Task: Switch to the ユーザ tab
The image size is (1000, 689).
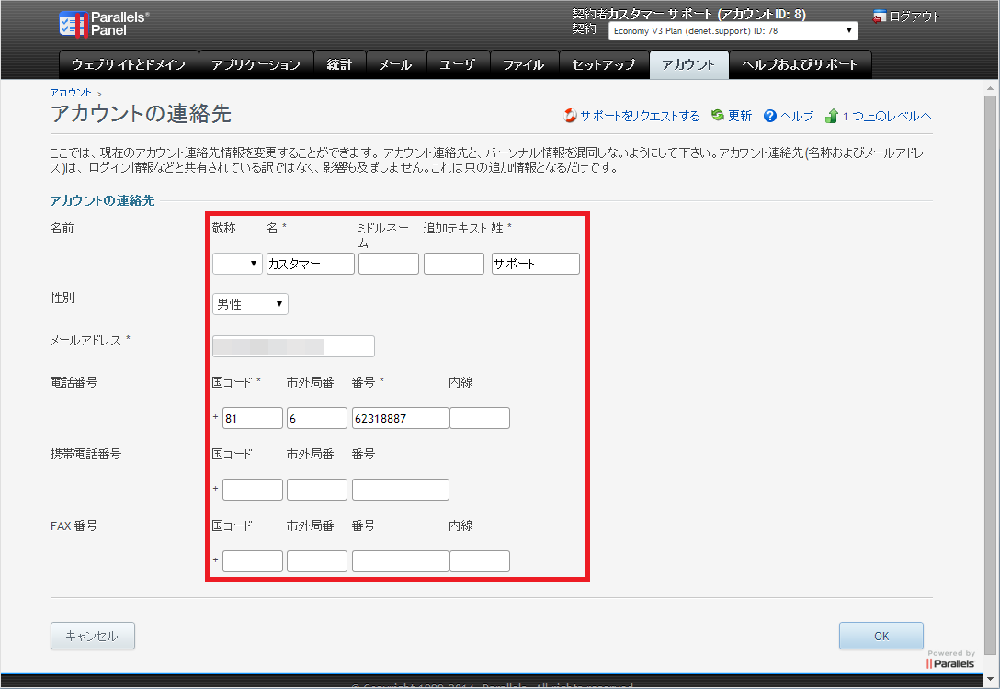Action: (x=458, y=64)
